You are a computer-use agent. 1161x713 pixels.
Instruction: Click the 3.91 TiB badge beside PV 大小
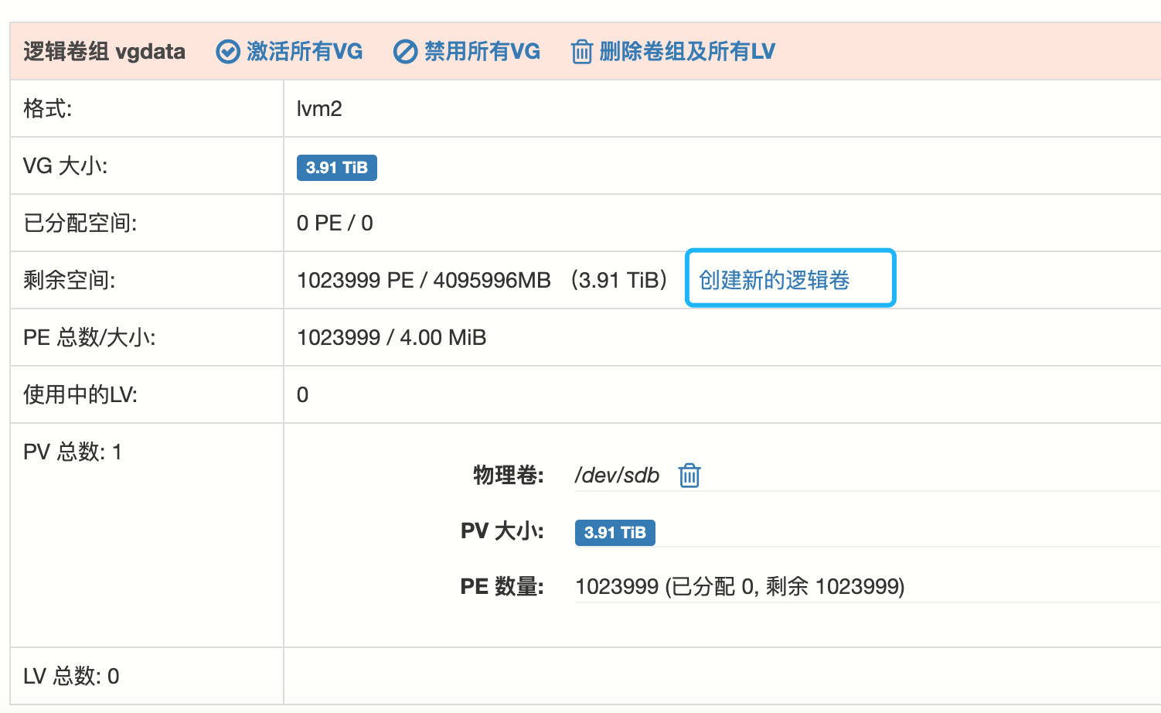(x=615, y=533)
